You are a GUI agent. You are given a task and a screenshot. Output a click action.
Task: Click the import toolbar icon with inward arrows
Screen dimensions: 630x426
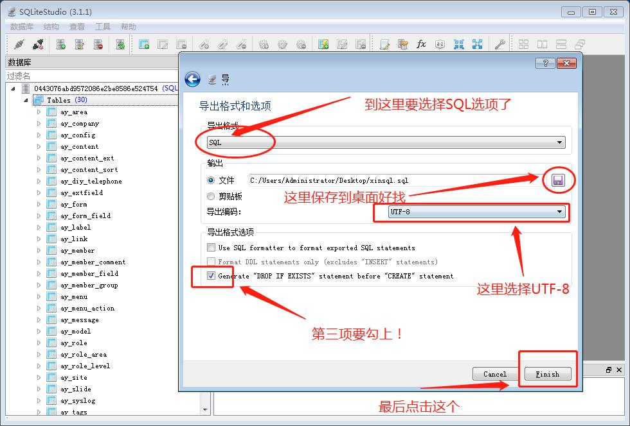[458, 44]
